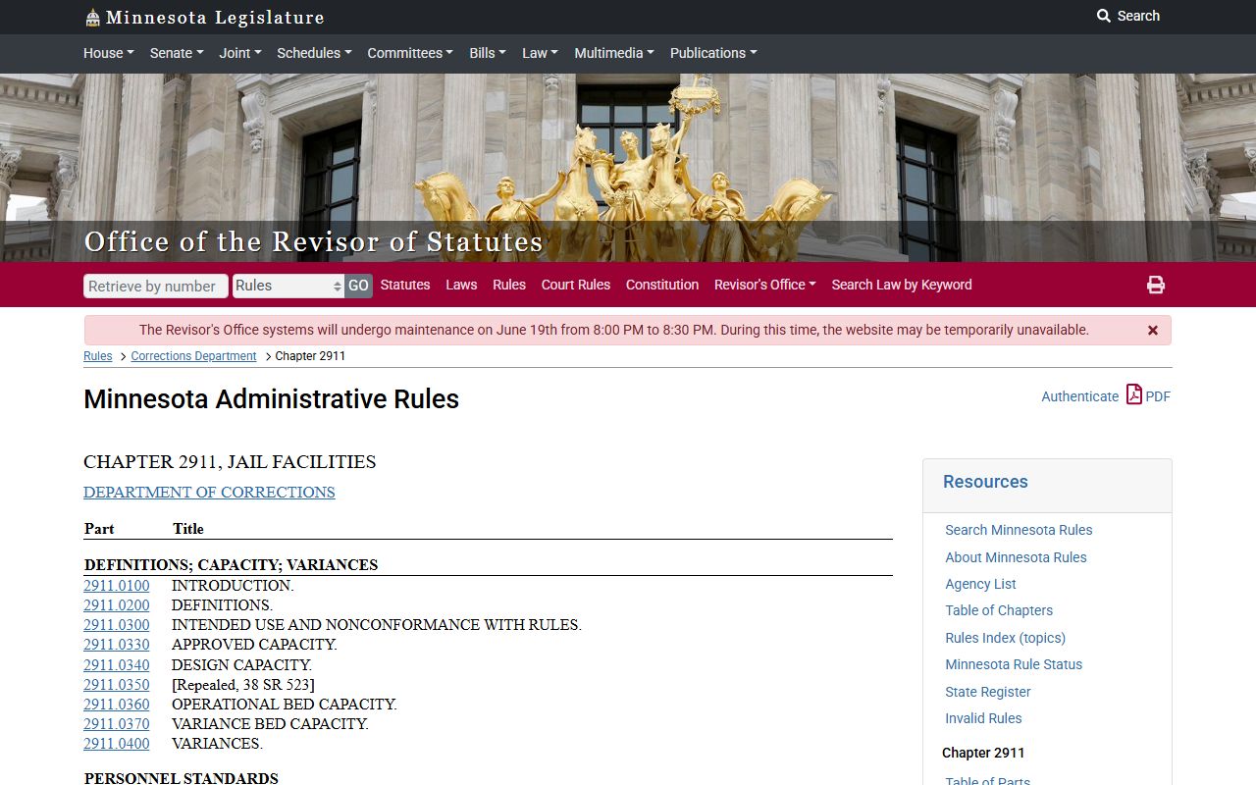Open Rules in the red navigation bar
Image resolution: width=1256 pixels, height=785 pixels.
(509, 285)
